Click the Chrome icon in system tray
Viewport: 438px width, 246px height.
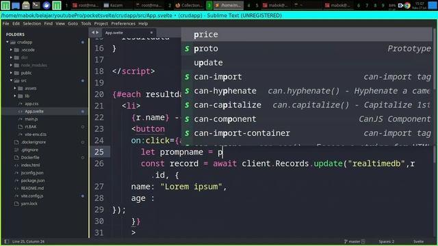pos(407,5)
